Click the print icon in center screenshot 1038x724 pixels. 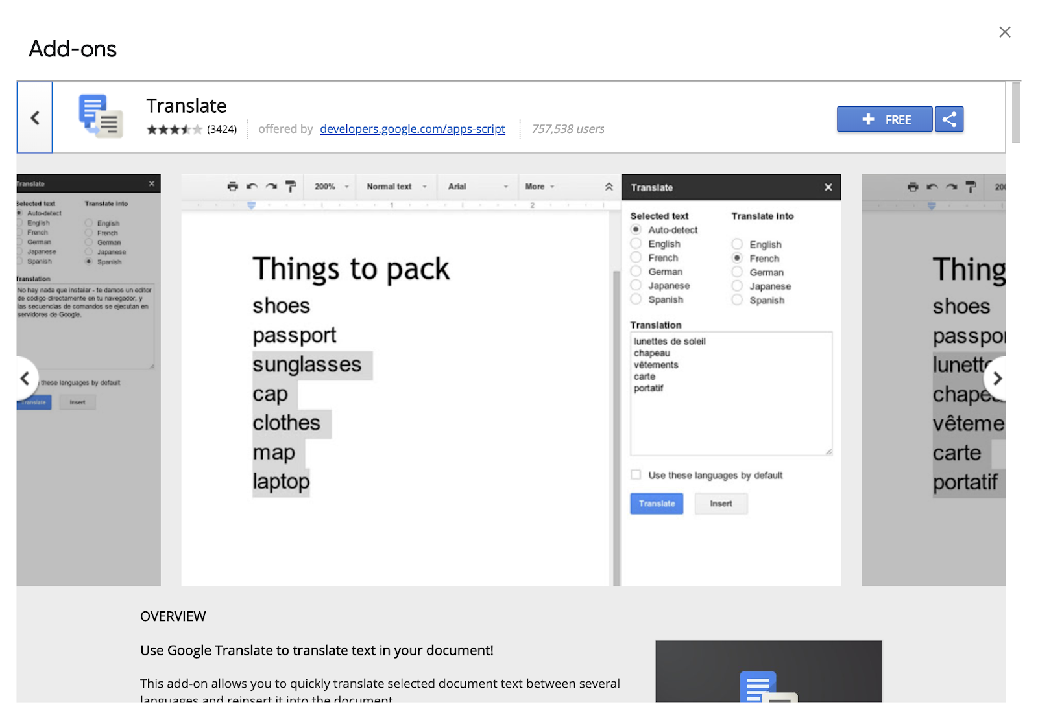[233, 187]
